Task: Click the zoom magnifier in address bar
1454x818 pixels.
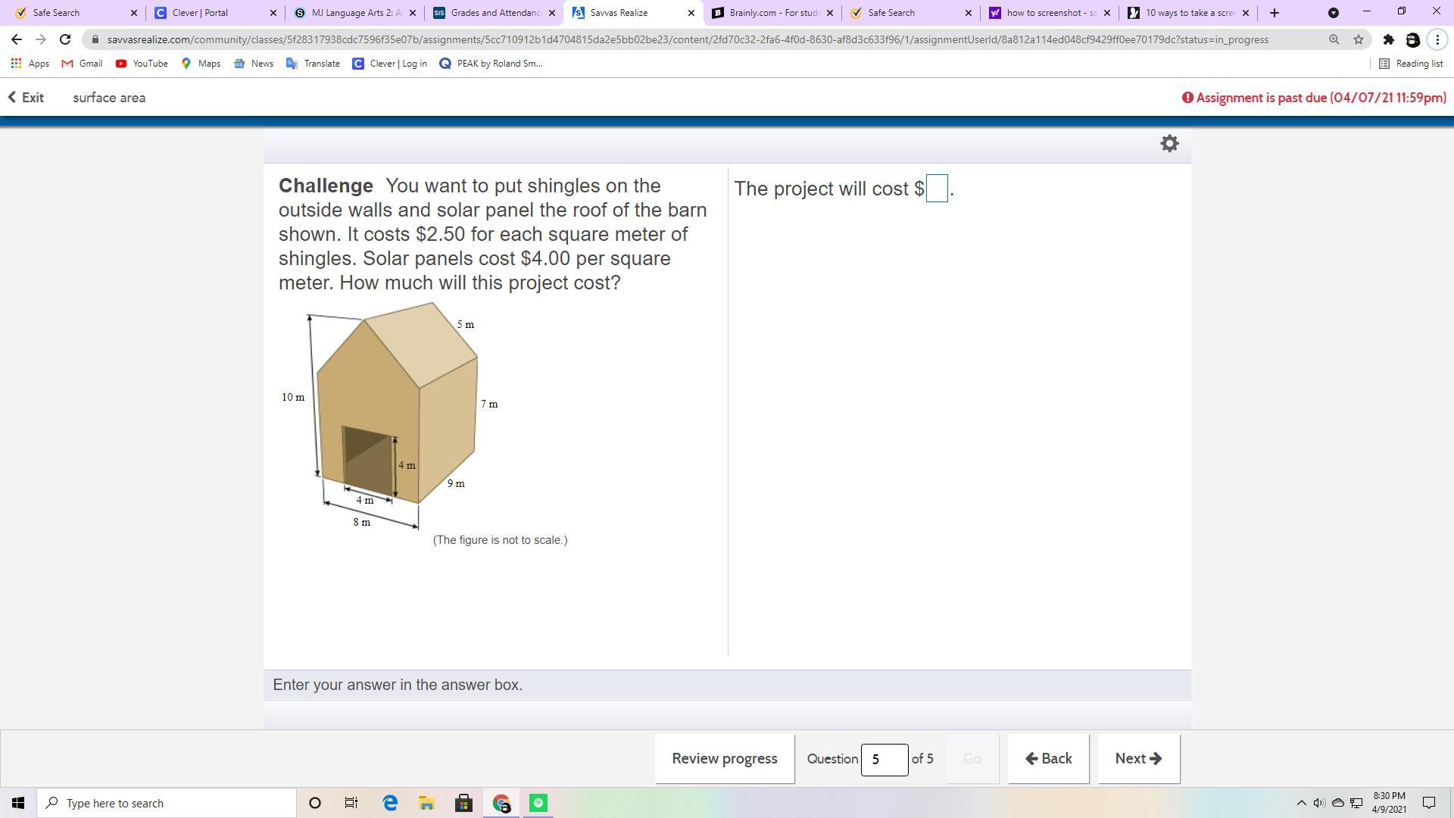Action: (1334, 39)
